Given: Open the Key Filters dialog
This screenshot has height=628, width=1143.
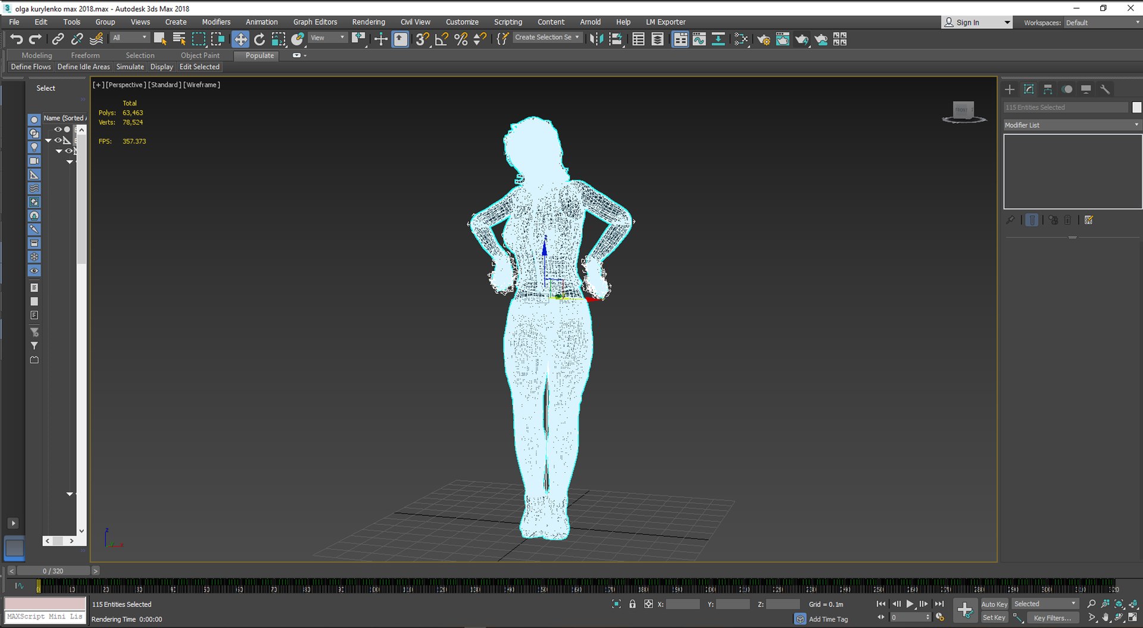Looking at the screenshot, I should click(x=1053, y=618).
